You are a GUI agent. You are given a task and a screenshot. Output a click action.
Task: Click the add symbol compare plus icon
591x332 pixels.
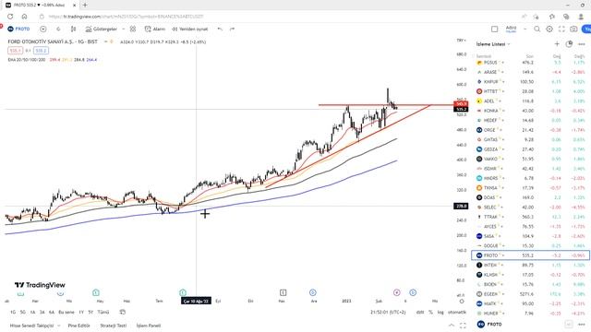click(43, 29)
